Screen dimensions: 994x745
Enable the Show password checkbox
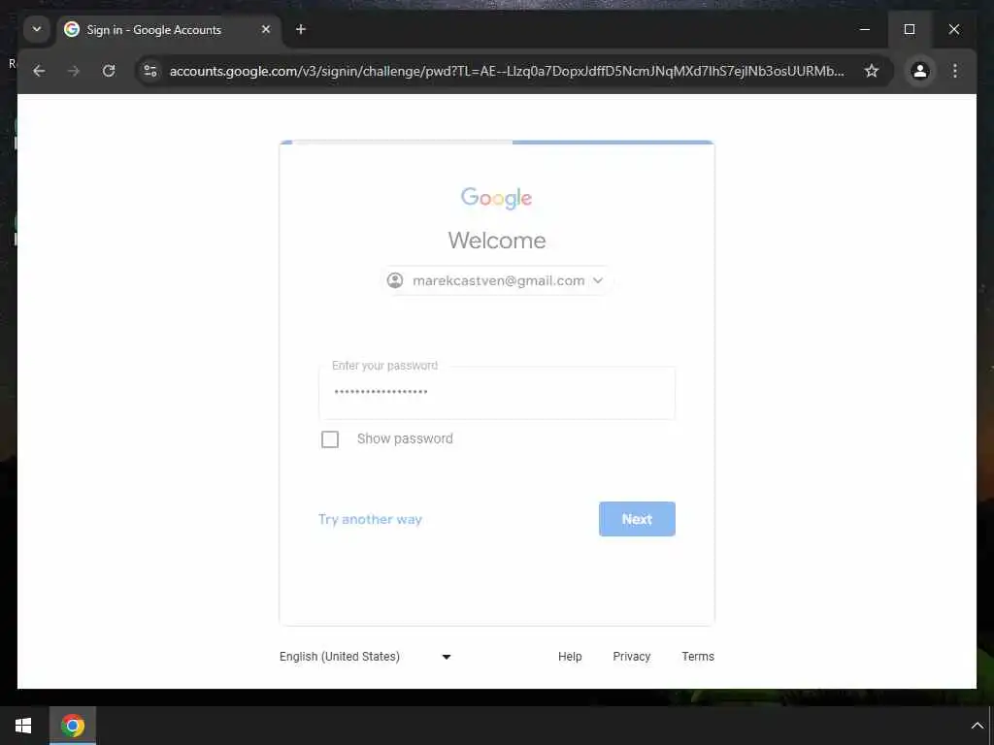330,439
